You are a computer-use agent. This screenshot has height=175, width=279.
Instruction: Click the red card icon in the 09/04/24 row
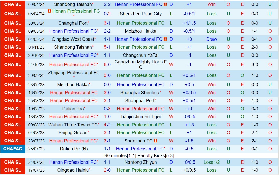click(165, 4)
